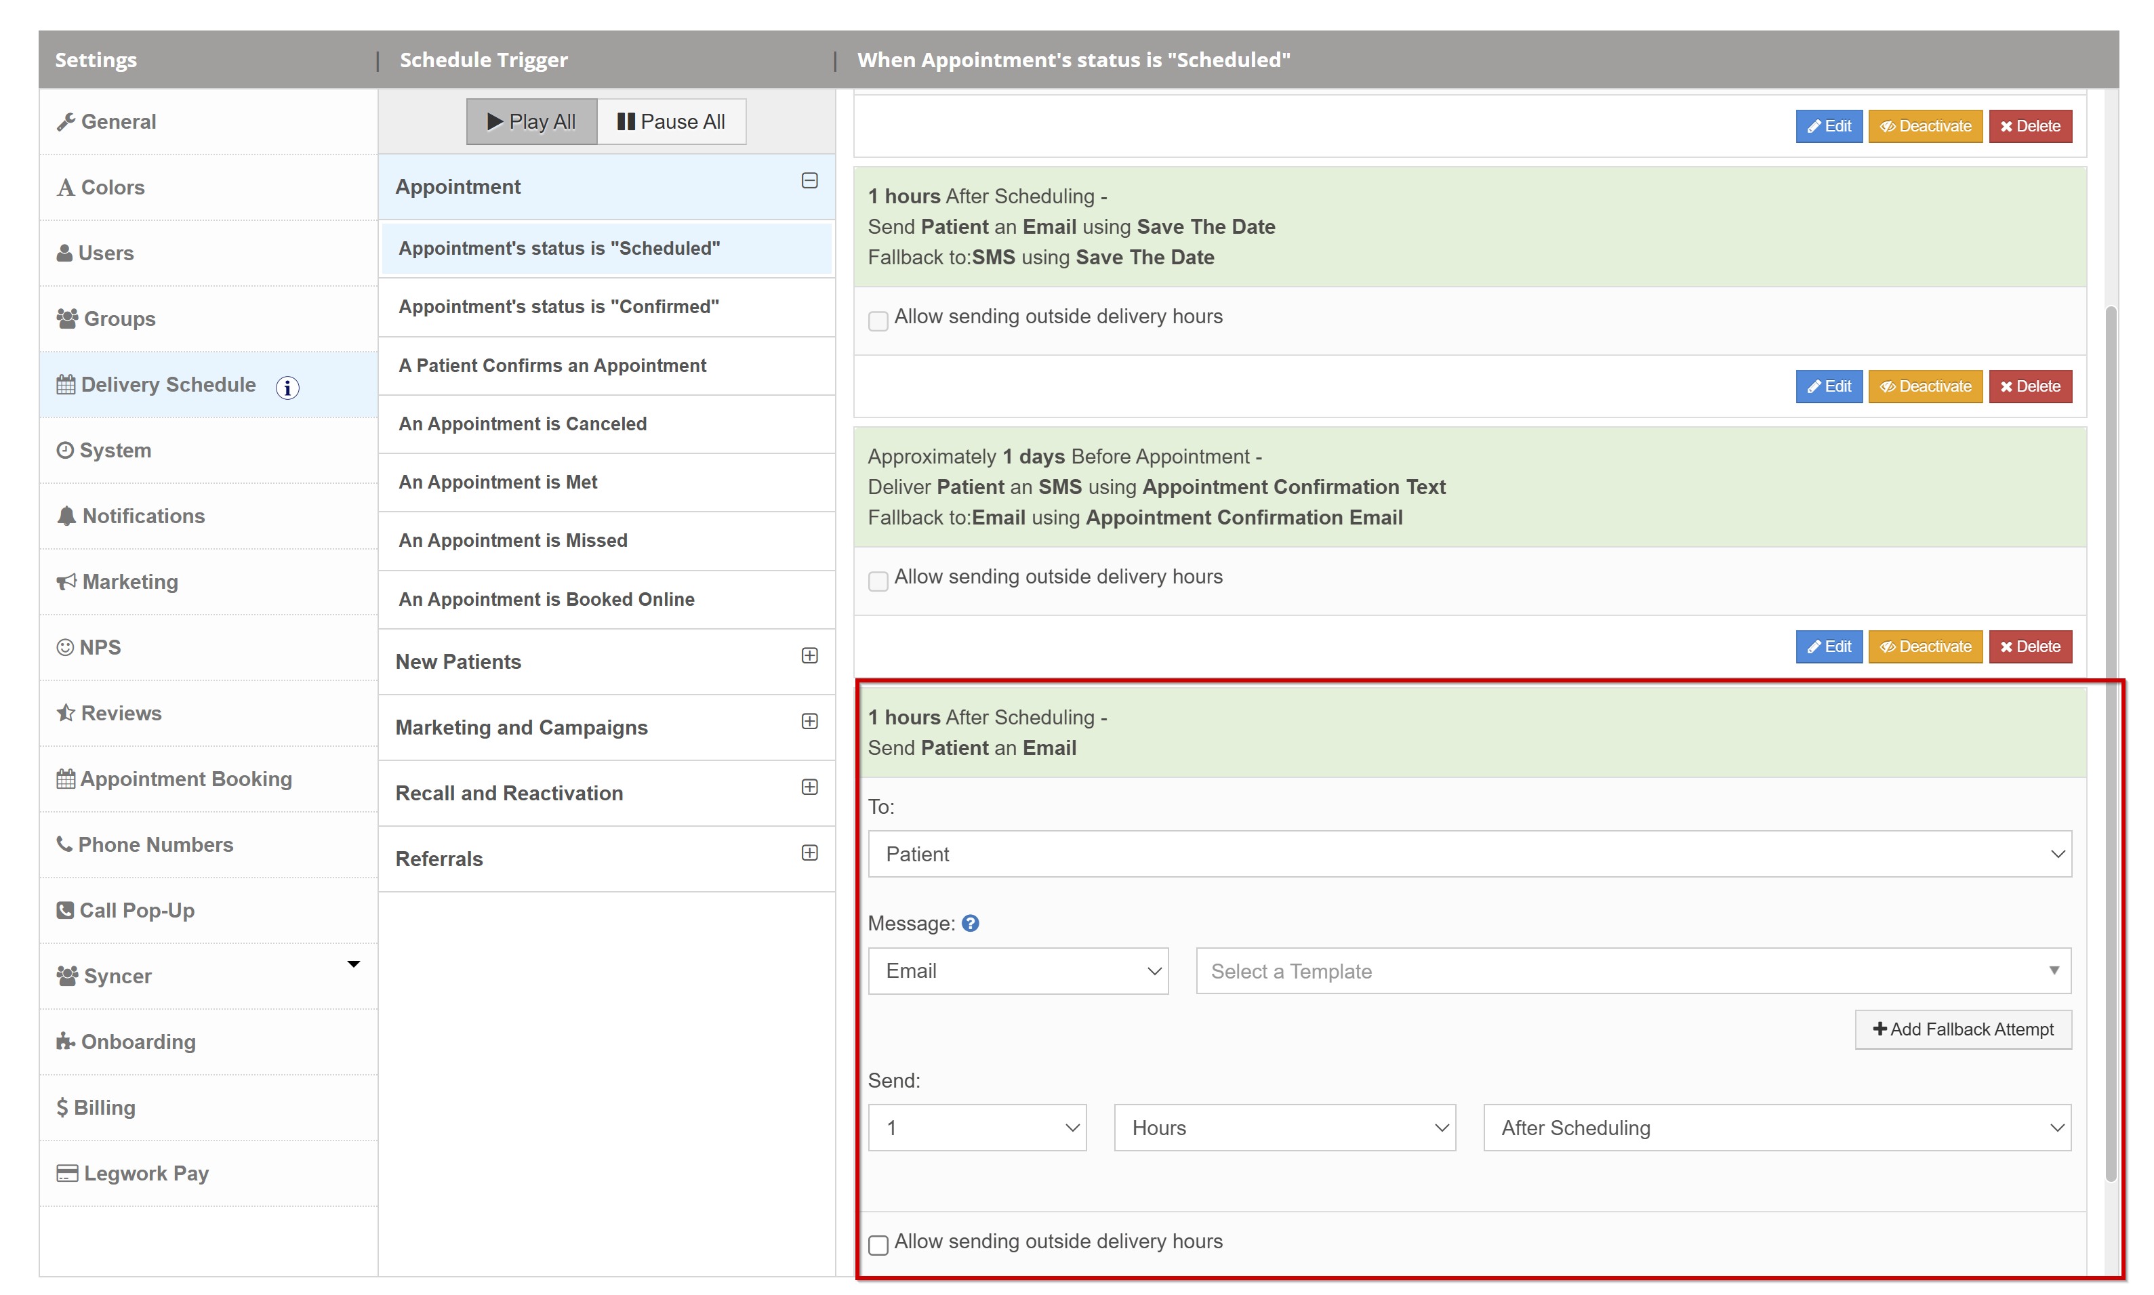Open Legwork Pay card item

pyautogui.click(x=207, y=1173)
